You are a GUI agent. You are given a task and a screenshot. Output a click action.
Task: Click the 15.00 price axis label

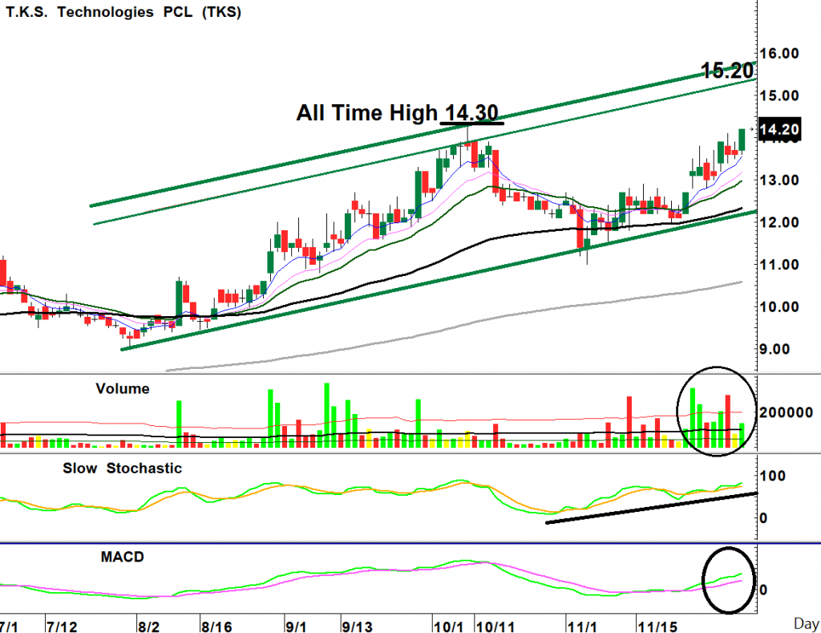point(779,96)
